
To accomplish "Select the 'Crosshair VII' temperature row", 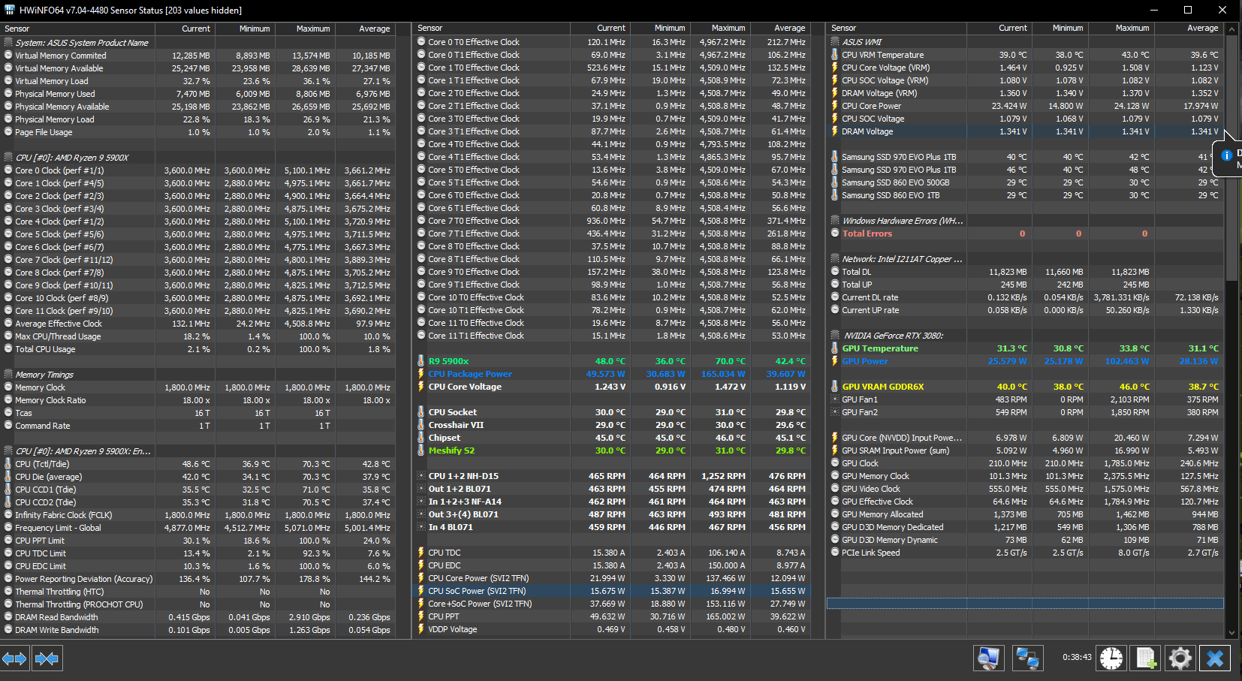I will point(612,425).
